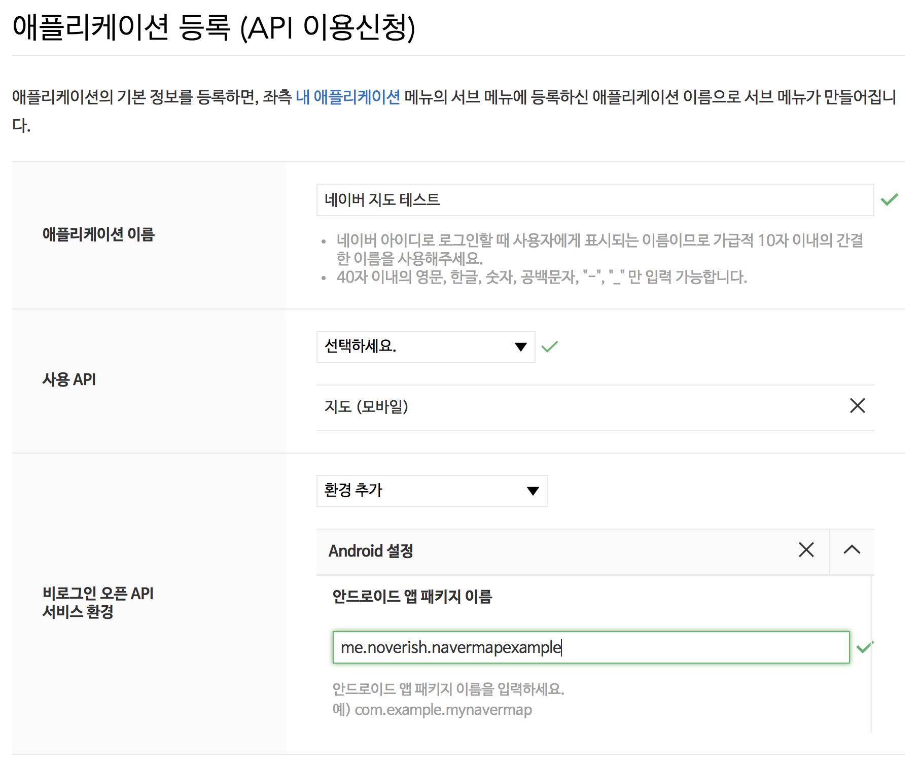This screenshot has height=762, width=920.
Task: Remove 지도 (모바일) API with X
Action: click(857, 406)
